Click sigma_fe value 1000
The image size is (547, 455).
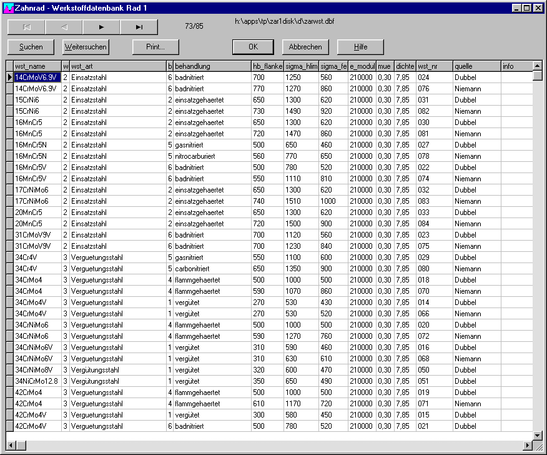(333, 201)
